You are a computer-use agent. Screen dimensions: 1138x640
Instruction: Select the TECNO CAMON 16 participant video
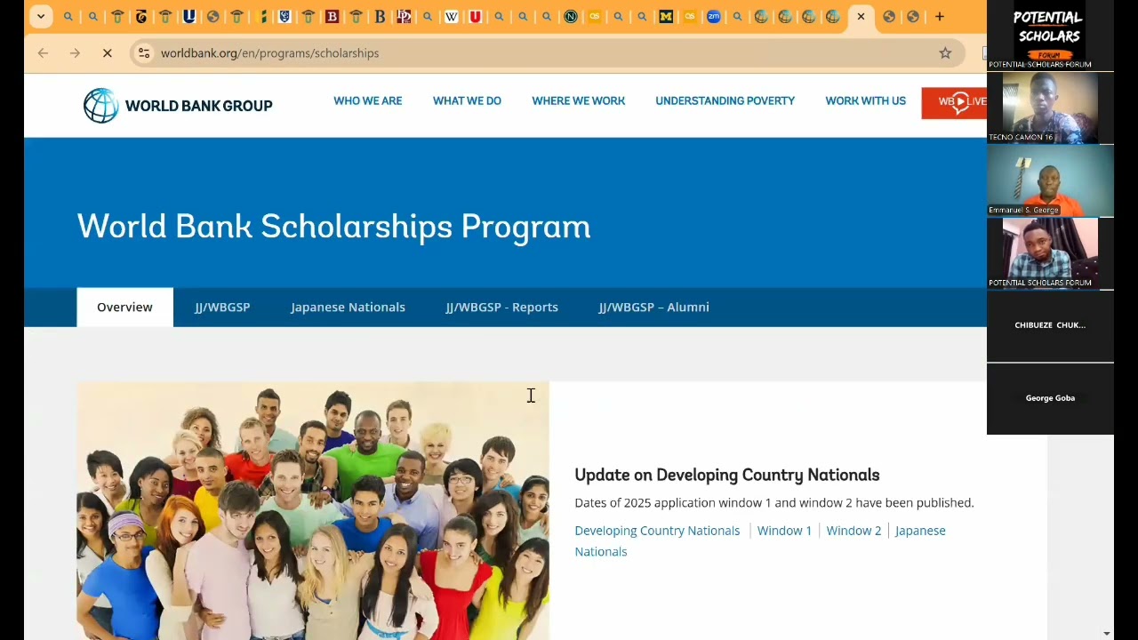point(1050,108)
